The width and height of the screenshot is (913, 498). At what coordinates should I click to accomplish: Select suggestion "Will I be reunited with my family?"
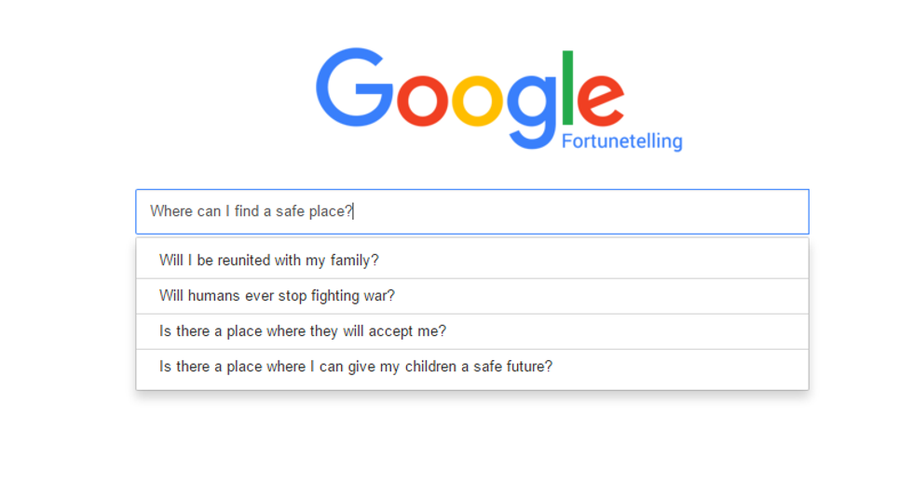coord(269,261)
